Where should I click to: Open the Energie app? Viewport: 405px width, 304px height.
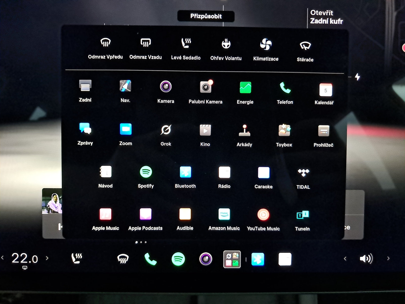(x=245, y=93)
